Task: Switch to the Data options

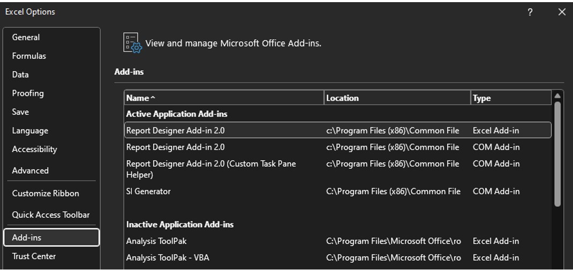Action: (51, 74)
